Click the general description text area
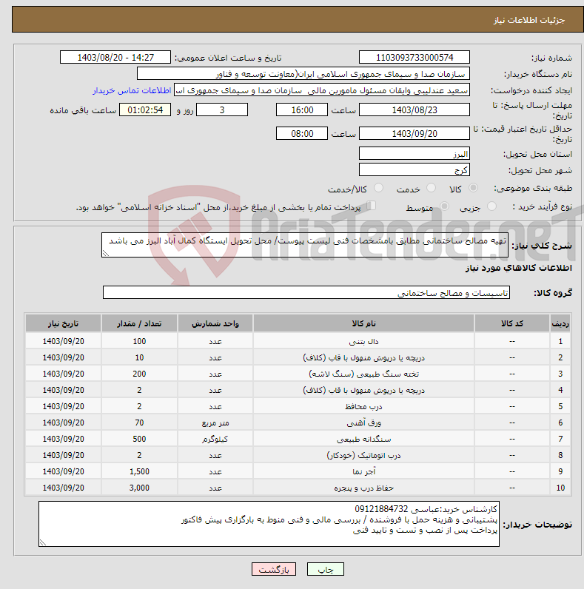Image resolution: width=584 pixels, height=589 pixels. point(305,245)
